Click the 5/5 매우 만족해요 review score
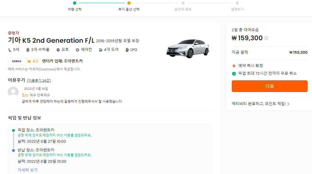 pyautogui.click(x=36, y=95)
